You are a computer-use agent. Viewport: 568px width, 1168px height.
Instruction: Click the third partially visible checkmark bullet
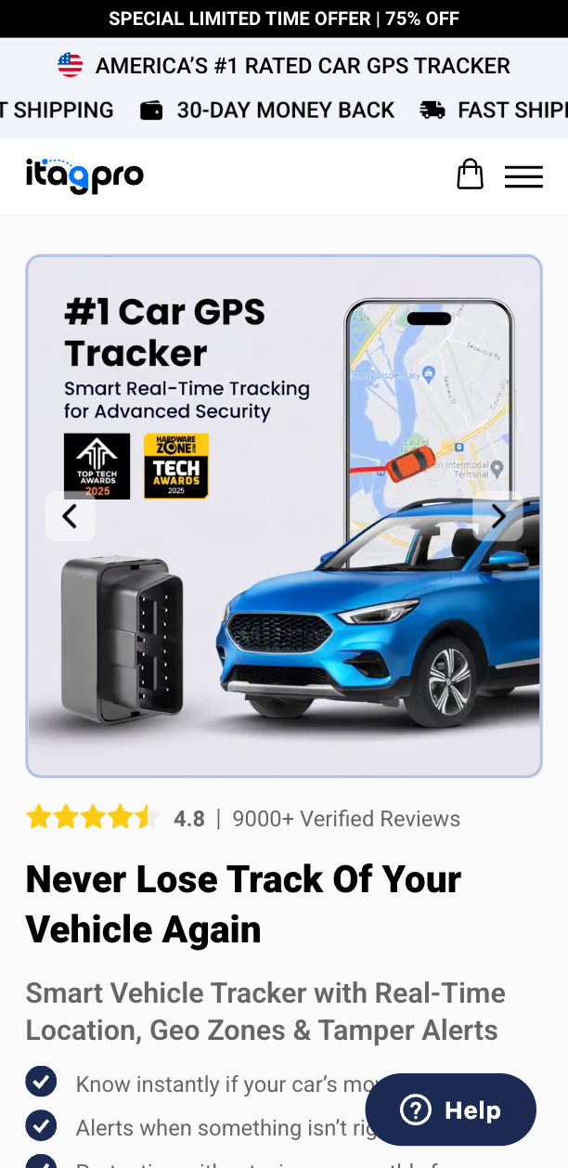41,1161
